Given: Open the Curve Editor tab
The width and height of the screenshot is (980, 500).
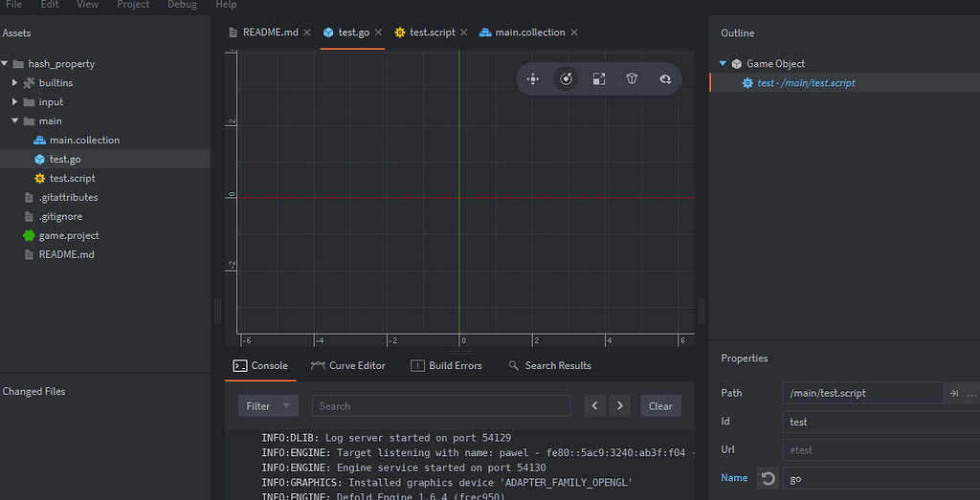Looking at the screenshot, I should (x=348, y=366).
